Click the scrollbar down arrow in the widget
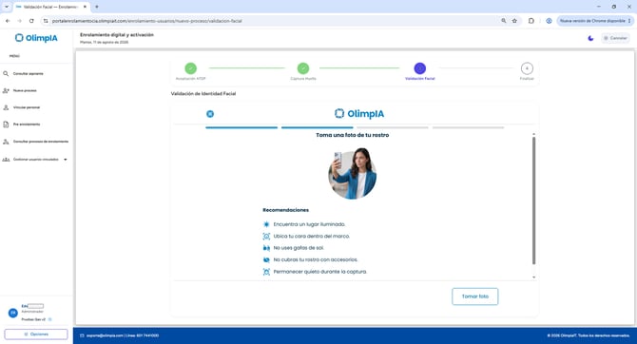The width and height of the screenshot is (637, 344). (533, 277)
